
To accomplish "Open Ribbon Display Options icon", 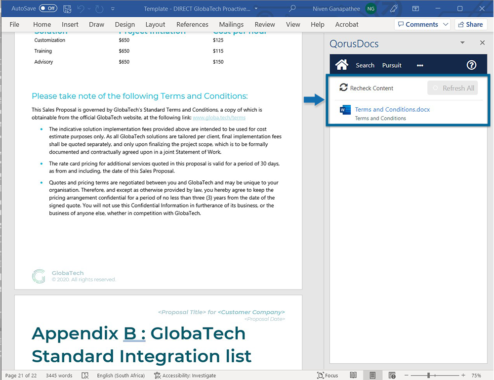I will click(415, 9).
